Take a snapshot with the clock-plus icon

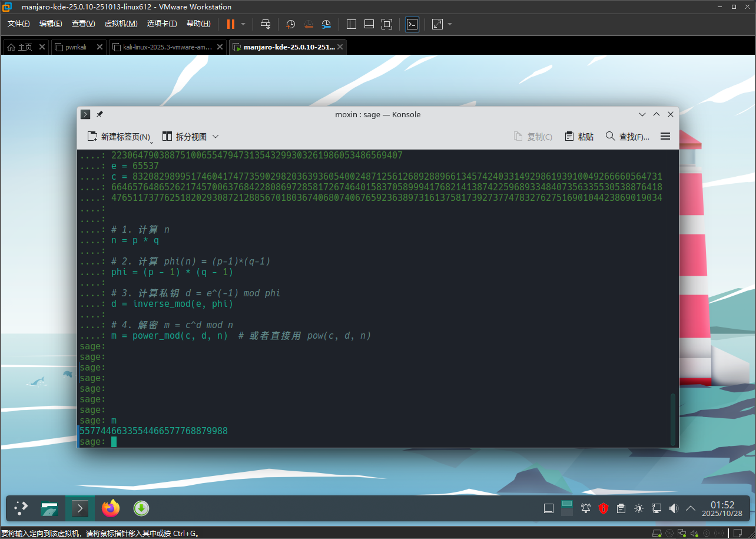pyautogui.click(x=290, y=24)
